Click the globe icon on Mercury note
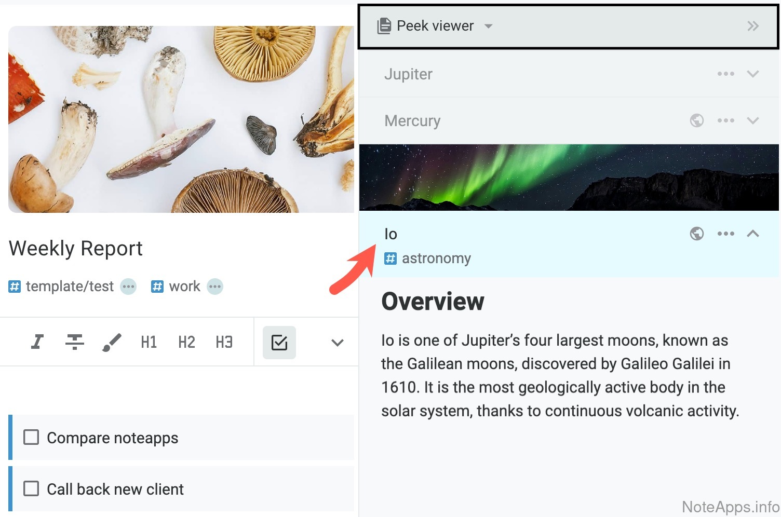Image resolution: width=781 pixels, height=517 pixels. coord(697,120)
